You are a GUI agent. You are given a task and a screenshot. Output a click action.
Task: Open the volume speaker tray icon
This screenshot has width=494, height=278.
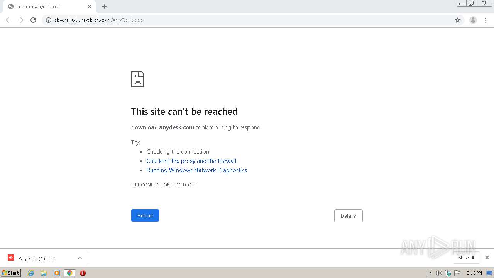click(439, 273)
